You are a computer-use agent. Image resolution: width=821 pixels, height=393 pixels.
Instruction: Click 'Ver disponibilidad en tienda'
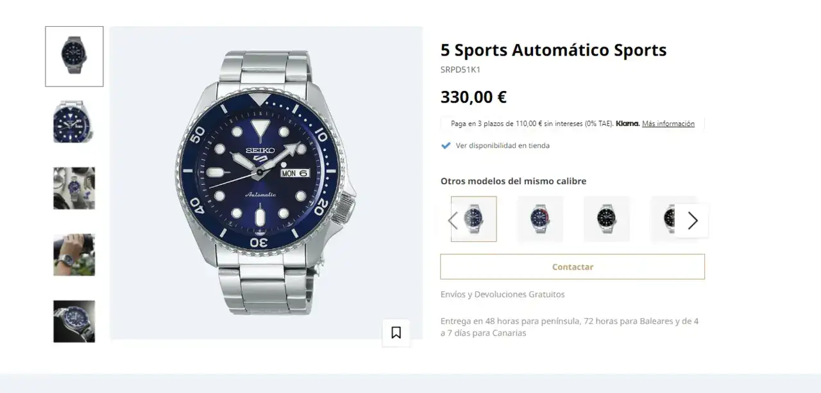[x=502, y=145]
